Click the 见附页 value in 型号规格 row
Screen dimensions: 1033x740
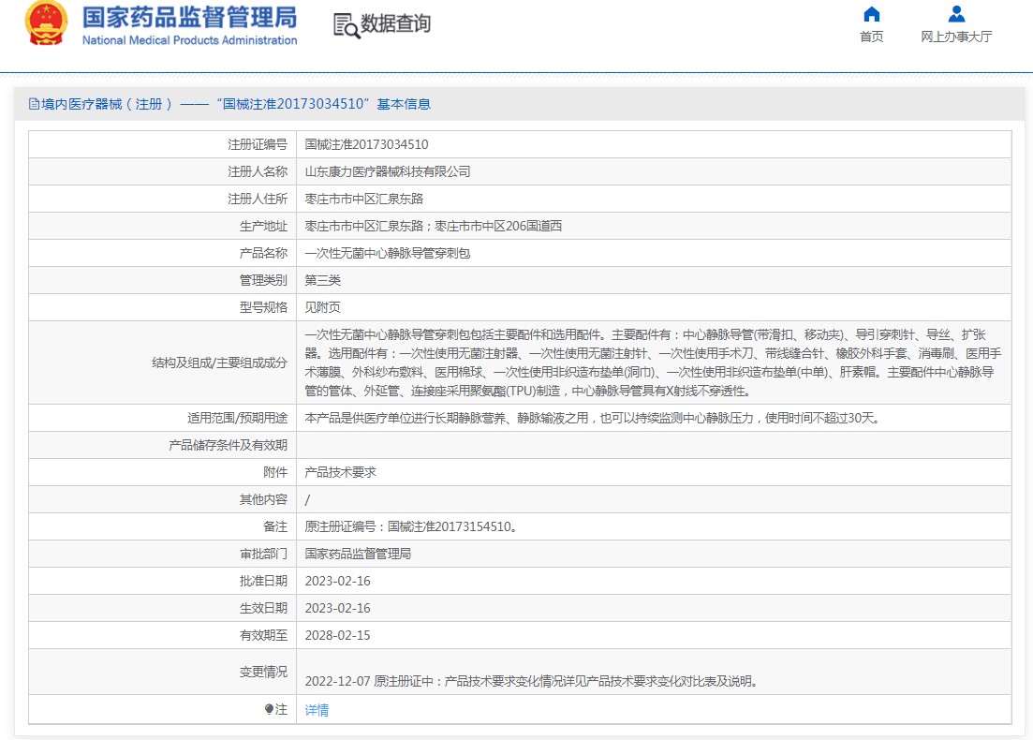tap(322, 307)
